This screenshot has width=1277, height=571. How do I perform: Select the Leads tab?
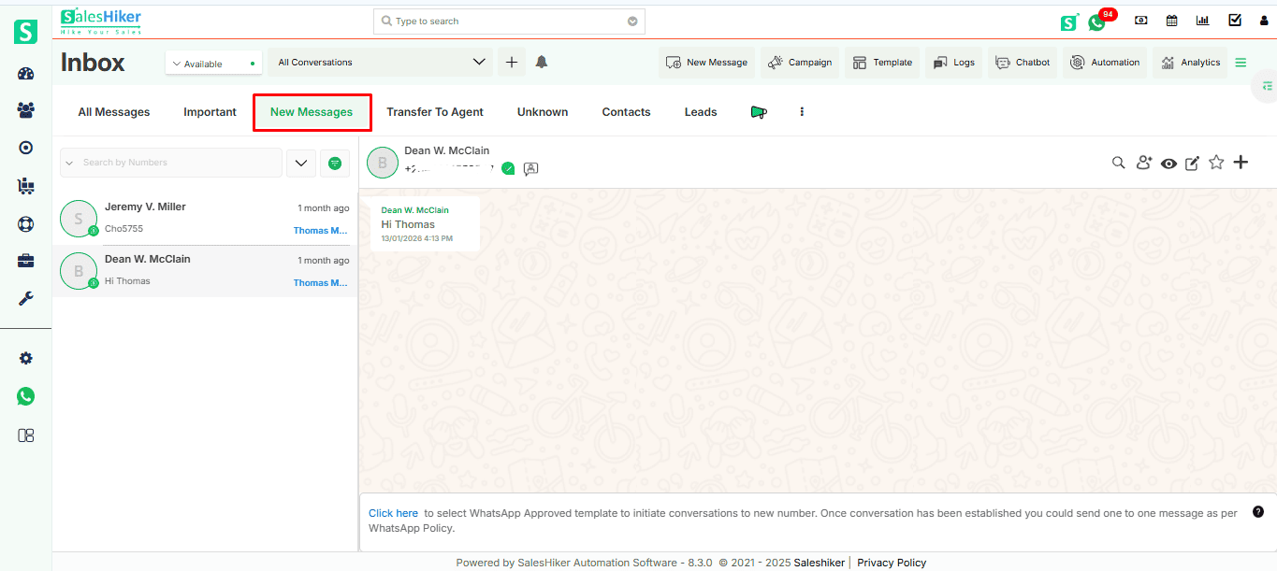click(701, 112)
